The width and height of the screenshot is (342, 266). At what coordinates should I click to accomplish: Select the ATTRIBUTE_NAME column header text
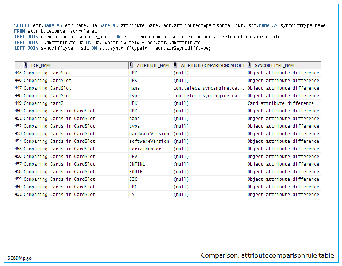154,65
